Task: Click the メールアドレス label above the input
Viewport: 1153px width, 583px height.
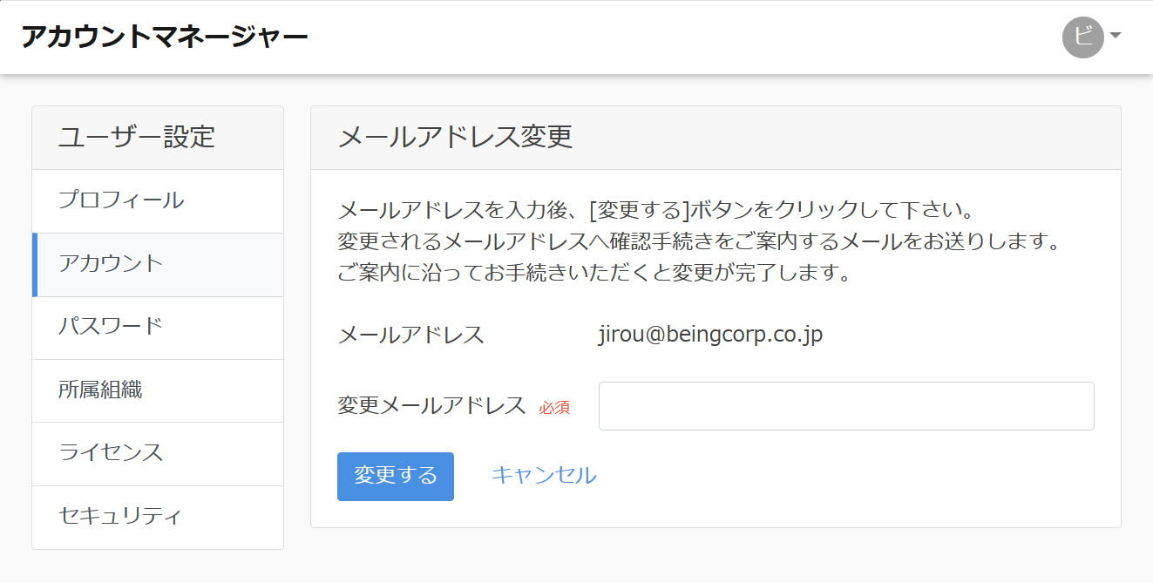Action: [410, 335]
